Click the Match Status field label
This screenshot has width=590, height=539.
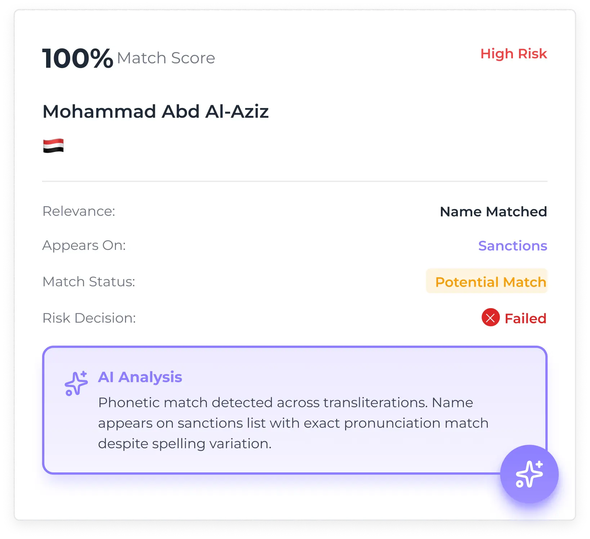click(89, 282)
